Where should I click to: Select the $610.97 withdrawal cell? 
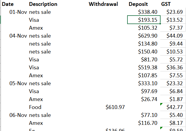(115, 107)
